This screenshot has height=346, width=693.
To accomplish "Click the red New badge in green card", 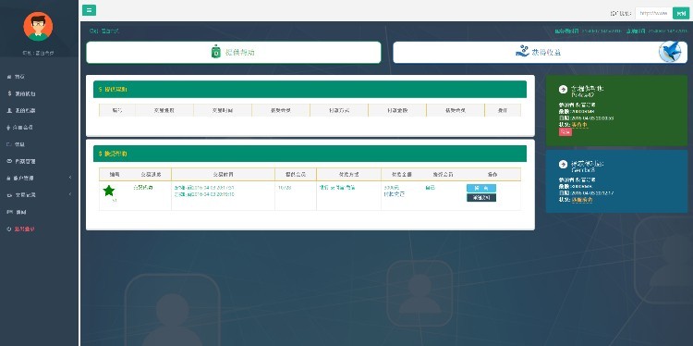I will pos(565,132).
